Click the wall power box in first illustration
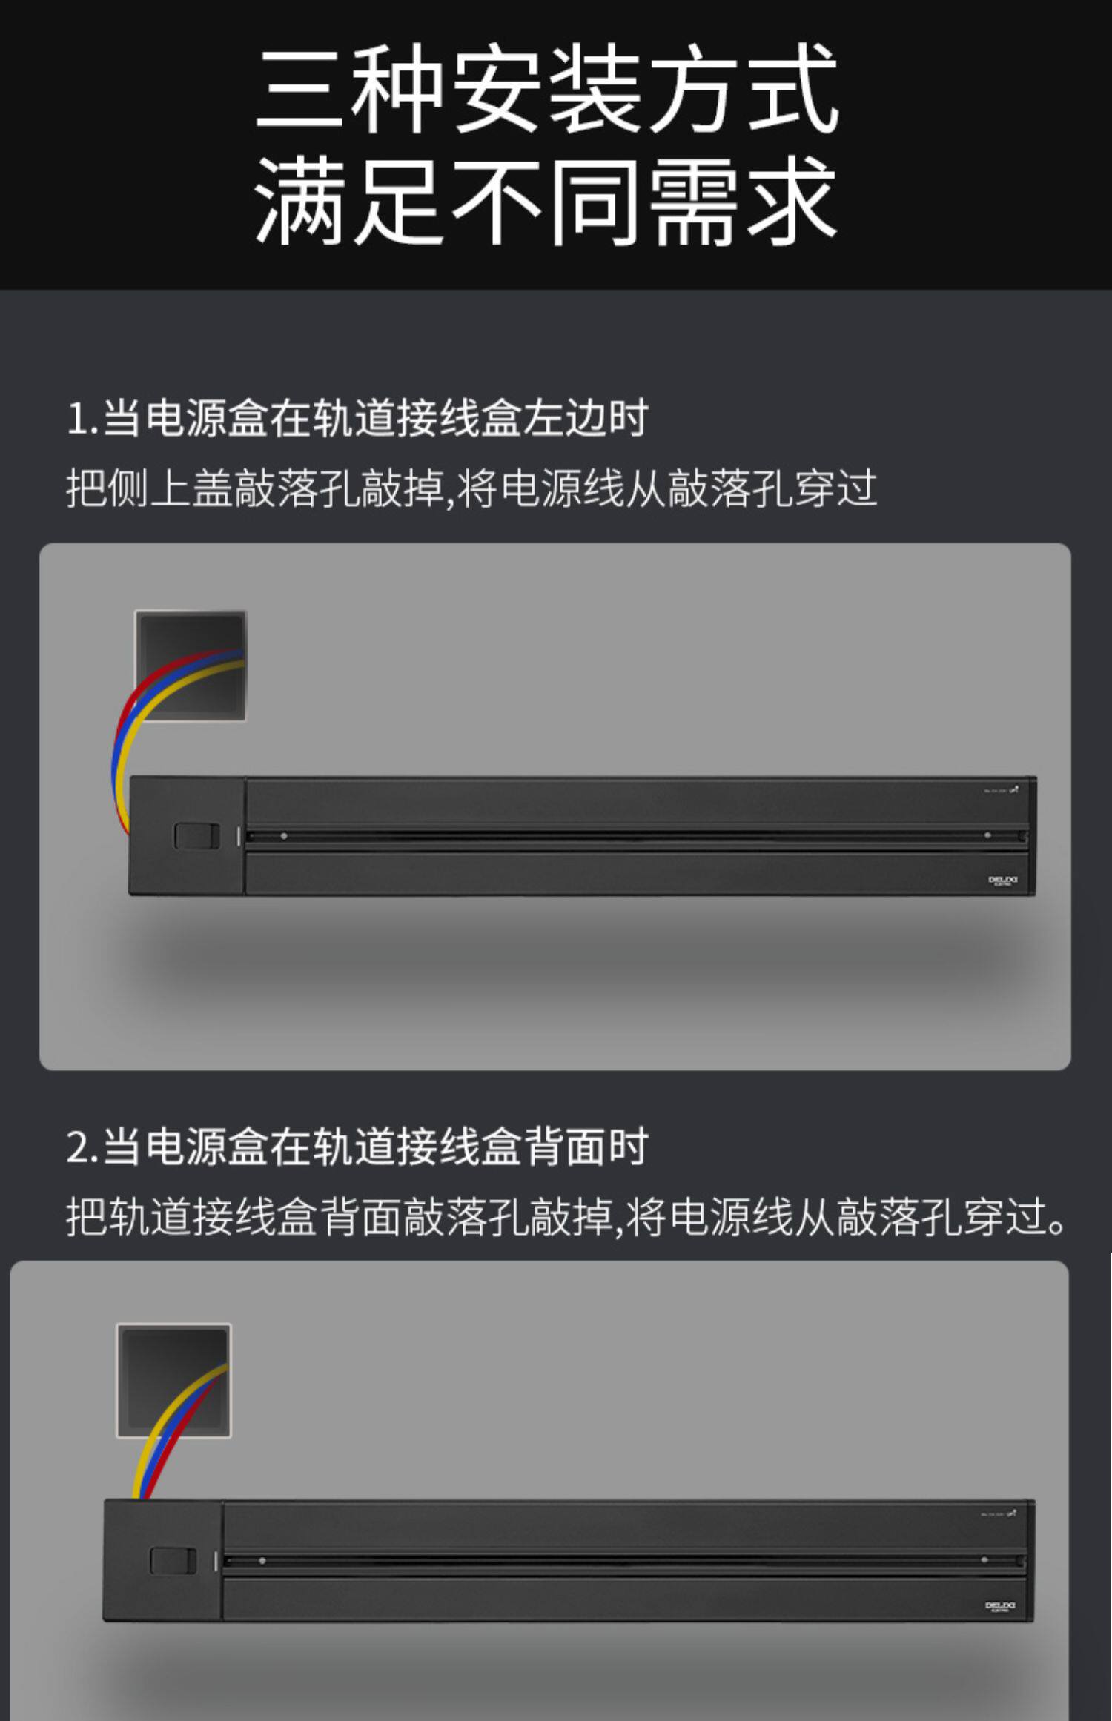1112x1721 pixels. 191,665
